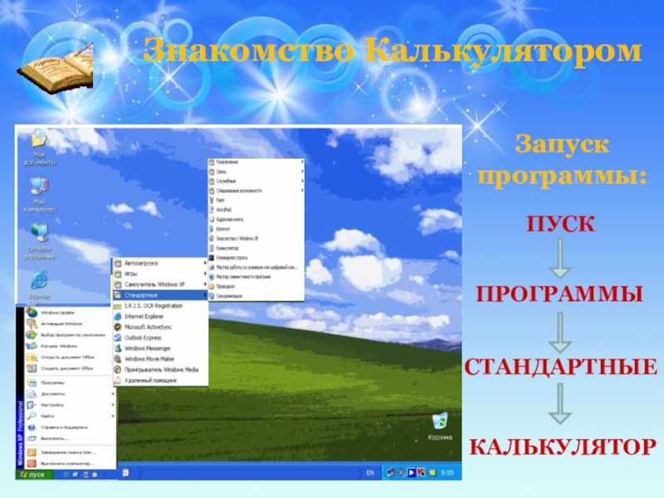This screenshot has height=498, width=664.
Task: Expand the Настройка arrow in Start menu
Action: (x=113, y=405)
